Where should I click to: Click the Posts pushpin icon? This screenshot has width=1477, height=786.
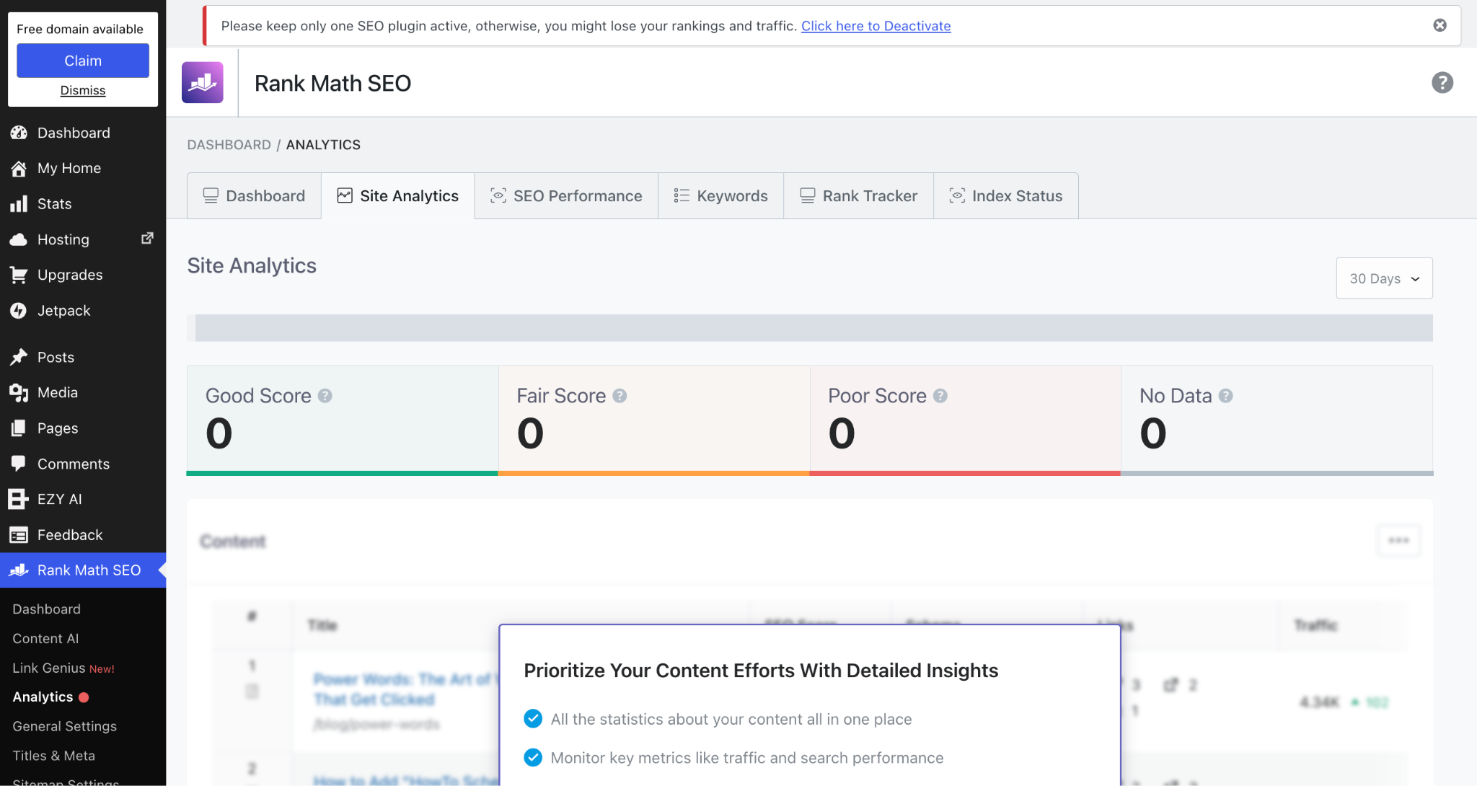coord(19,357)
